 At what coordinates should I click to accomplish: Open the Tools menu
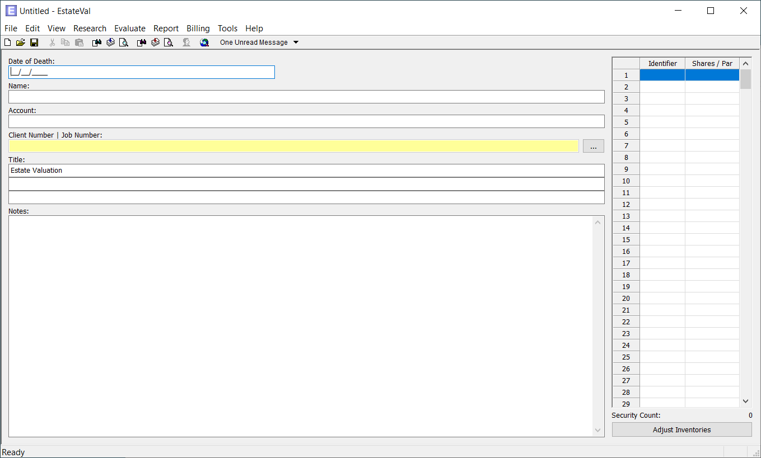(228, 29)
